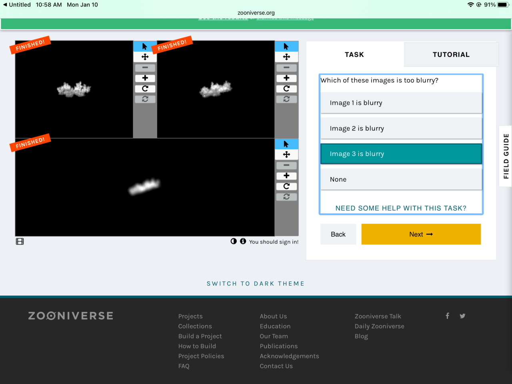Viewport: 512px width, 384px height.
Task: Select pointer tool in first image toolbar
Action: click(x=145, y=46)
